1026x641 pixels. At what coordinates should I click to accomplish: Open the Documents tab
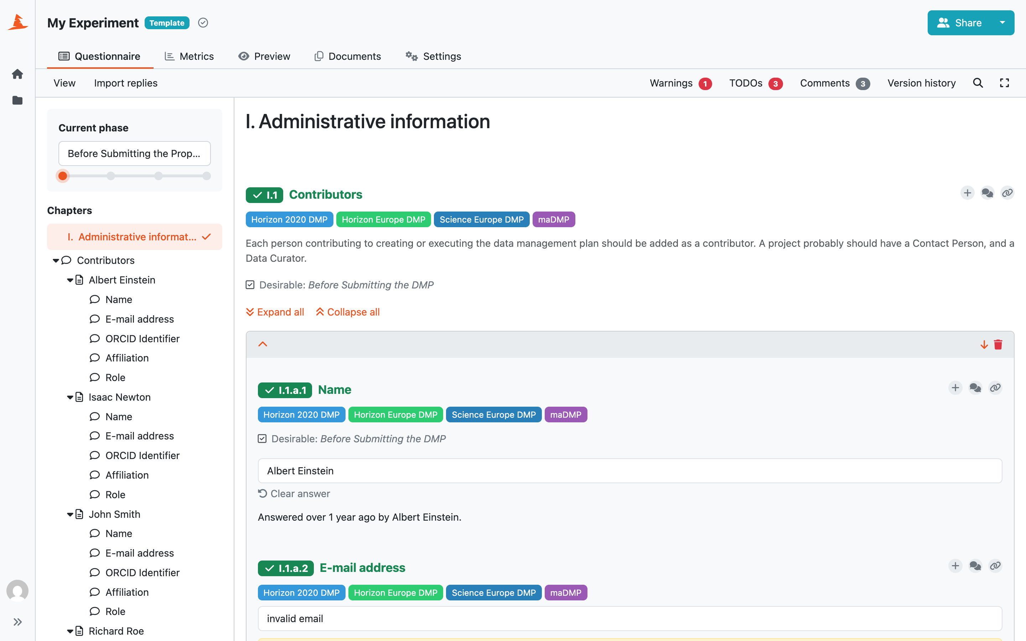pyautogui.click(x=348, y=56)
